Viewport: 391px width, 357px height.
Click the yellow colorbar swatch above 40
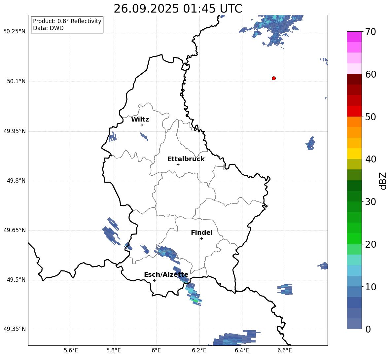[354, 154]
